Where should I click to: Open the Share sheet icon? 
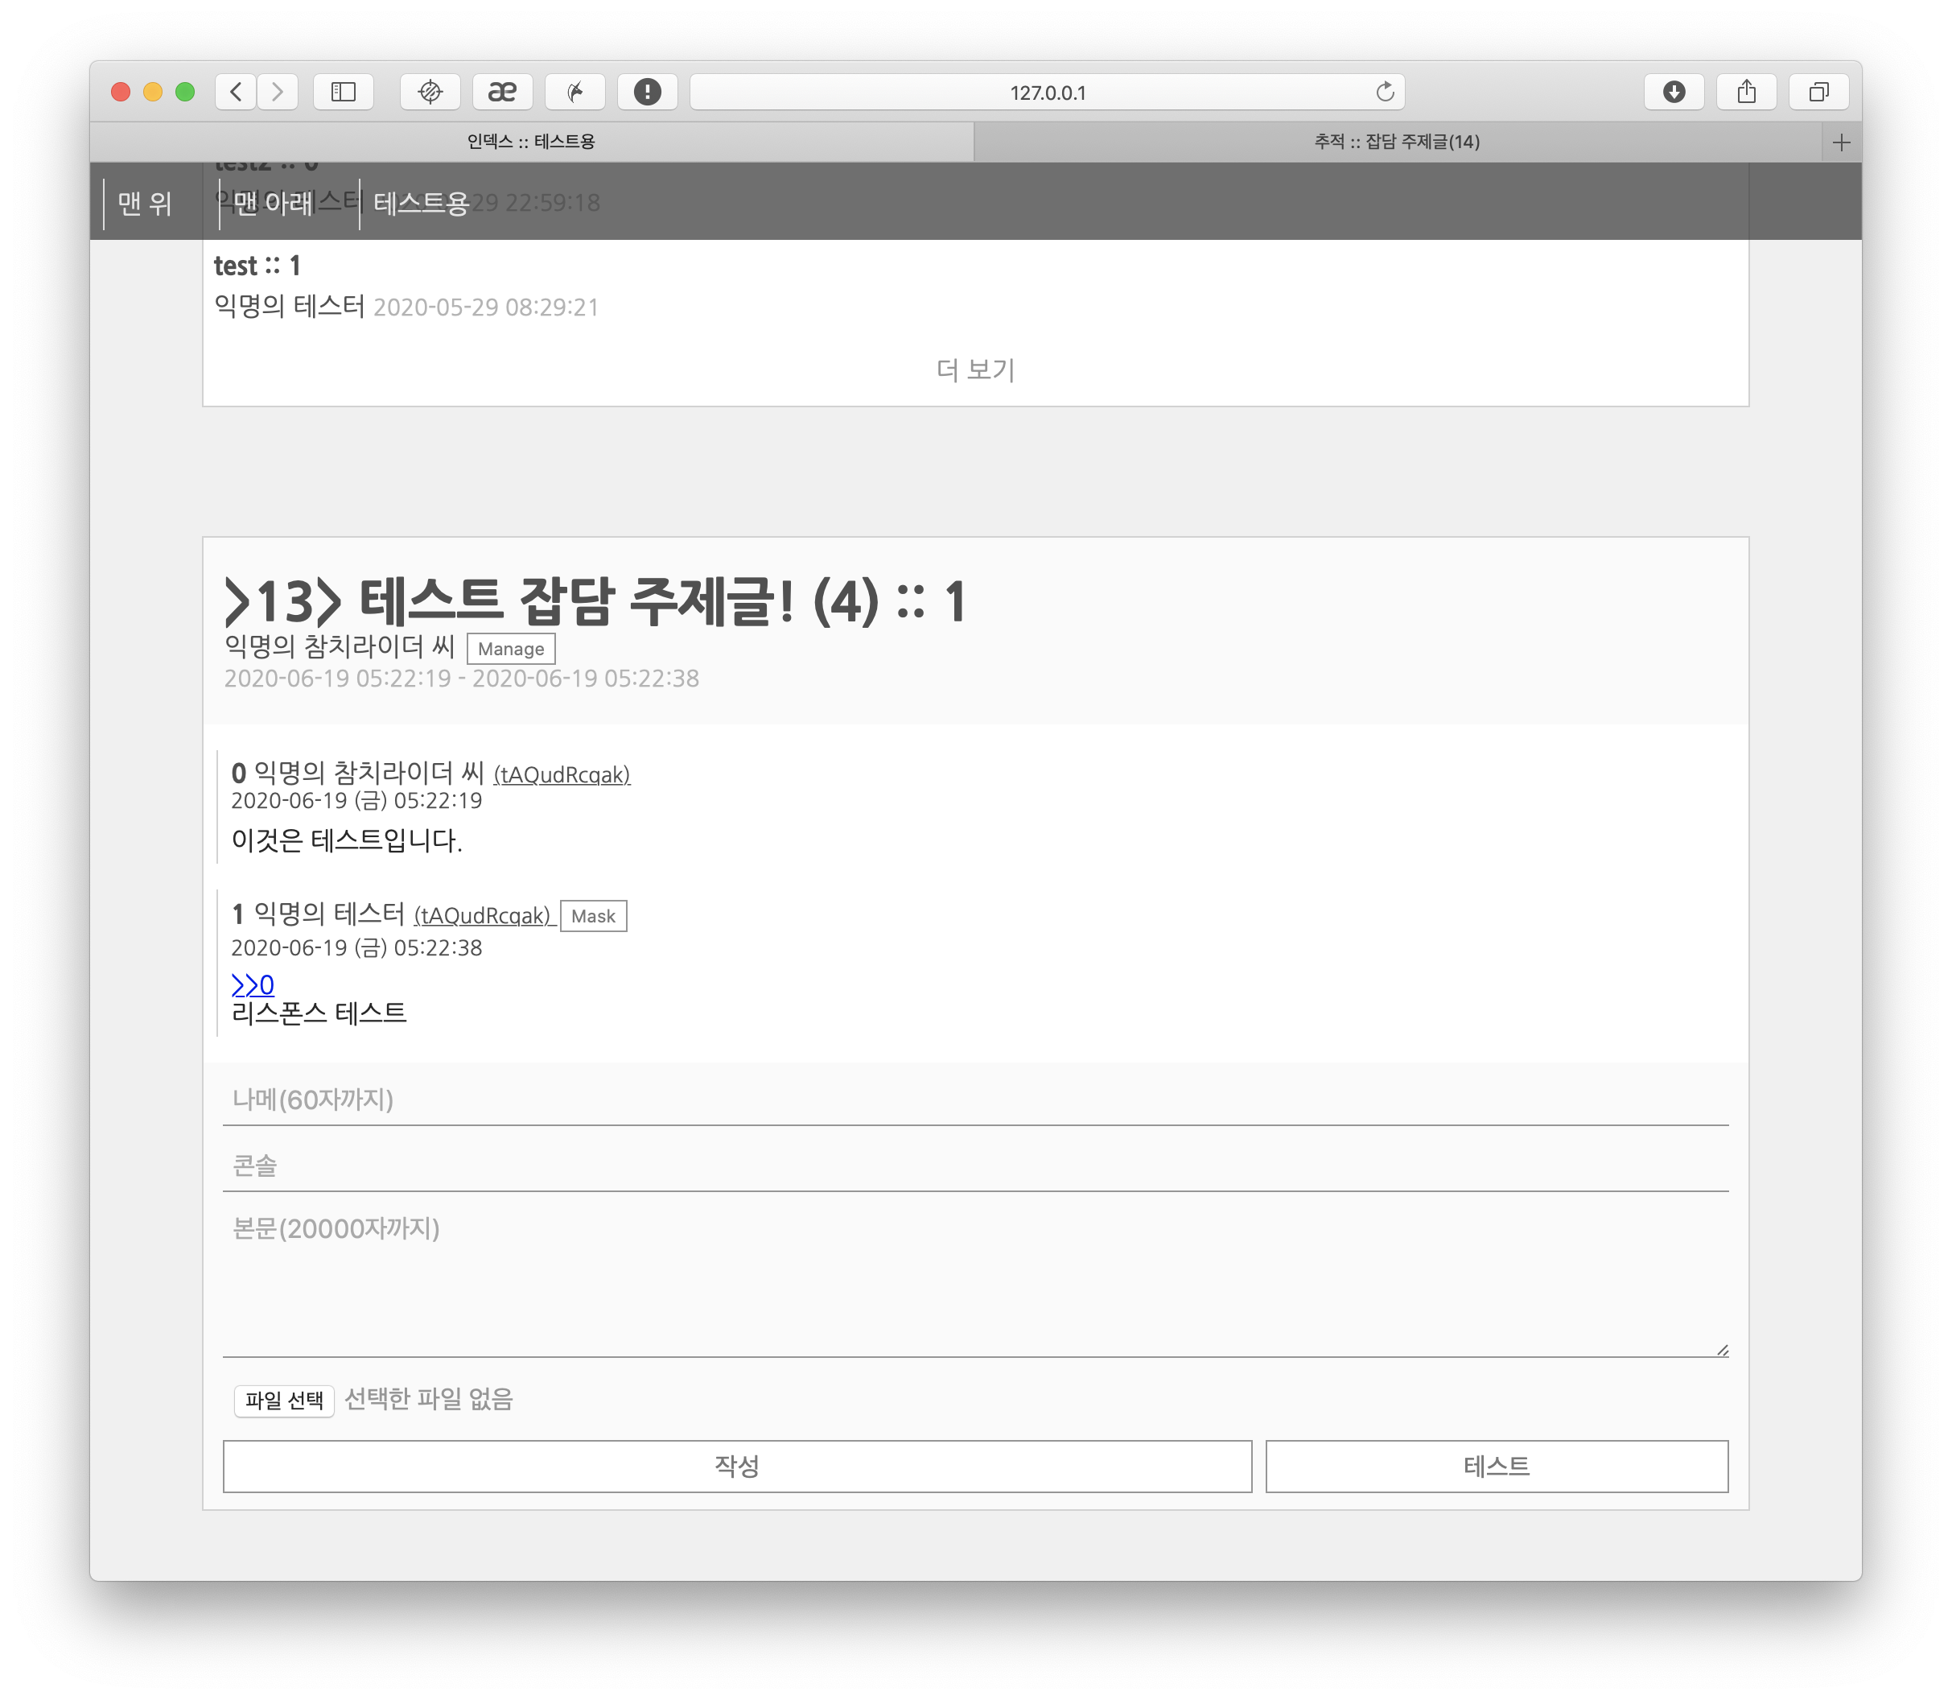1746,92
